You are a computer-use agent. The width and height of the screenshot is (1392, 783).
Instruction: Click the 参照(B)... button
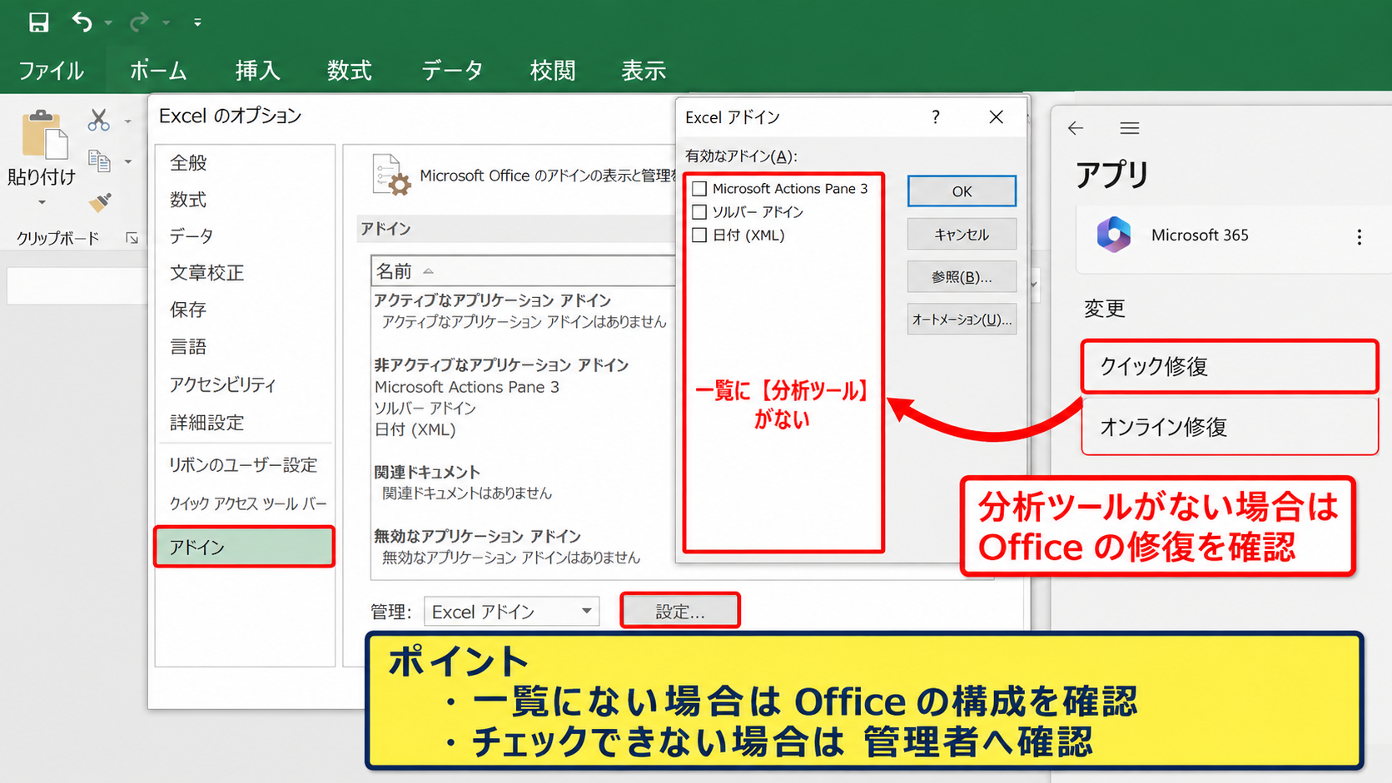point(962,277)
